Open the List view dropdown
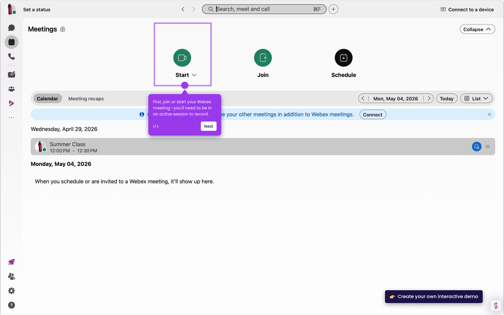The height and width of the screenshot is (315, 504). coord(476,99)
